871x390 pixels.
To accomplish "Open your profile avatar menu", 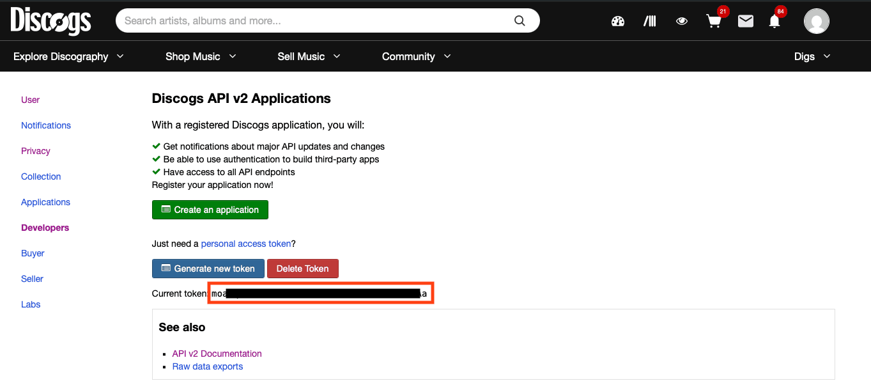I will pos(816,20).
